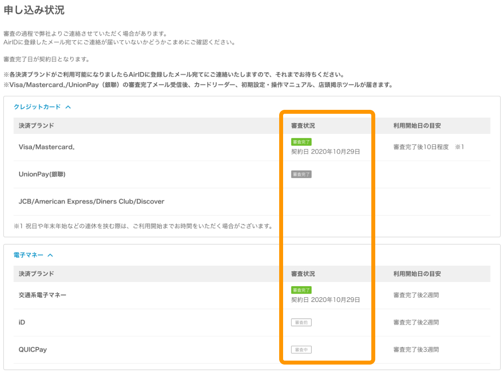Click the 審査完了後10日程度 ※1 estimate
This screenshot has height=374, width=504.
(x=429, y=147)
